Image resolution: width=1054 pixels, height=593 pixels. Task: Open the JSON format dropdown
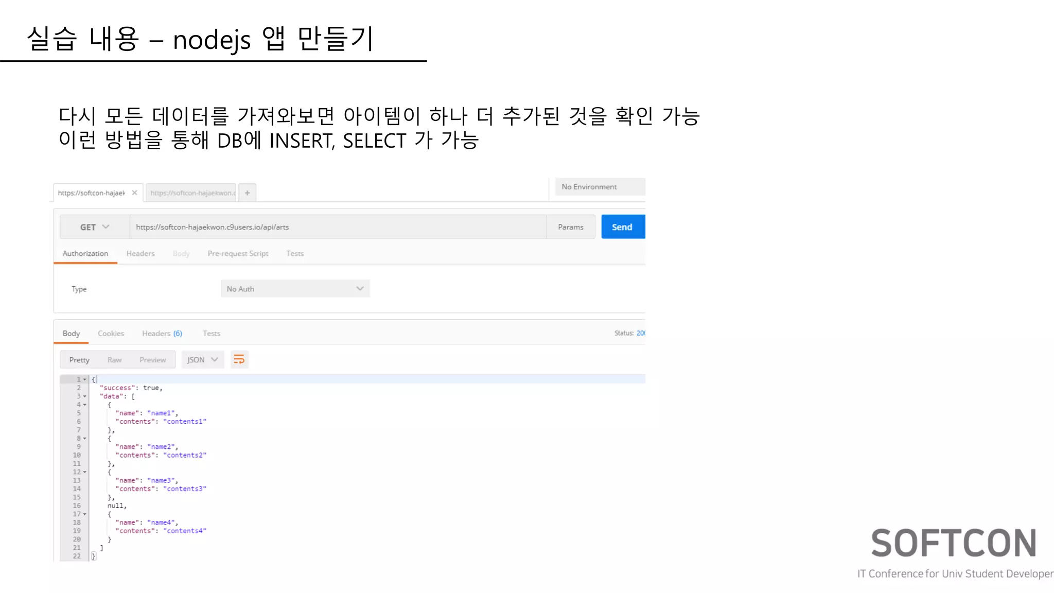[x=203, y=360]
